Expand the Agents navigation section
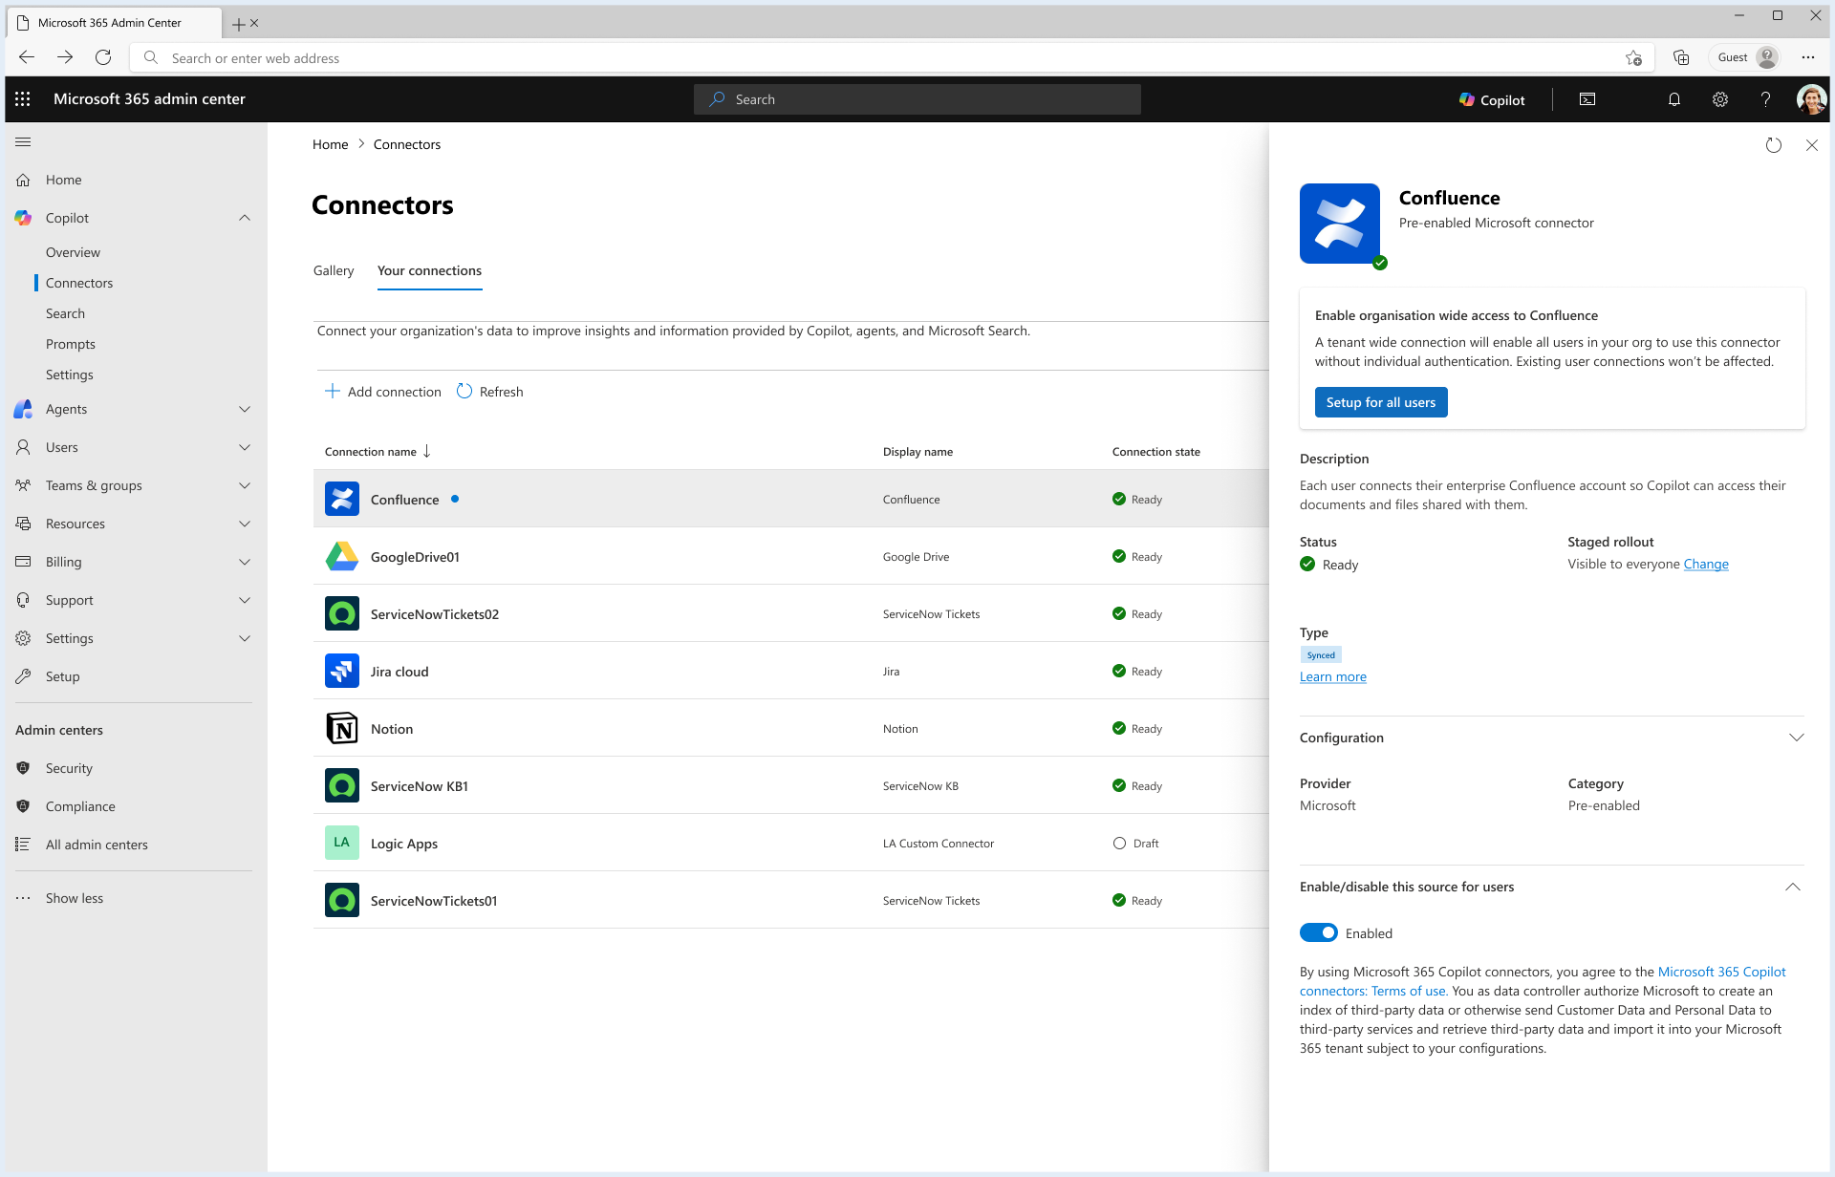1835x1177 pixels. (x=245, y=409)
